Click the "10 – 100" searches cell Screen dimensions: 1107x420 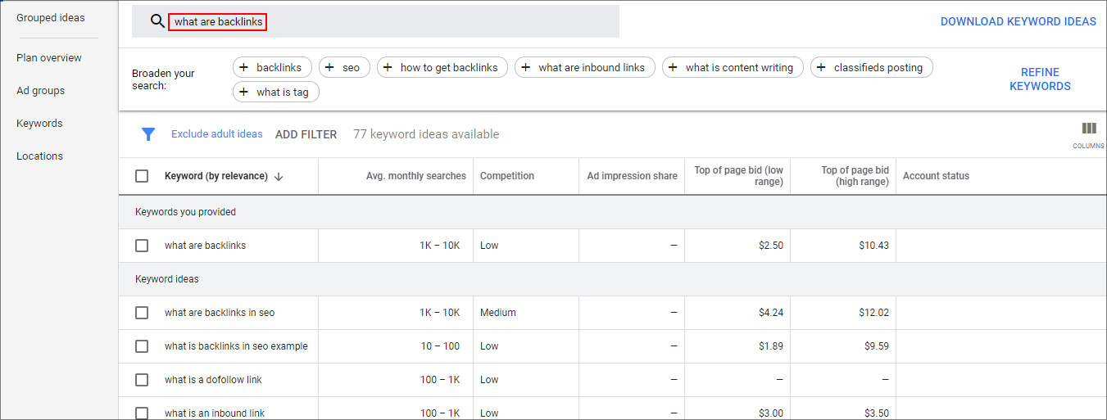click(x=441, y=346)
